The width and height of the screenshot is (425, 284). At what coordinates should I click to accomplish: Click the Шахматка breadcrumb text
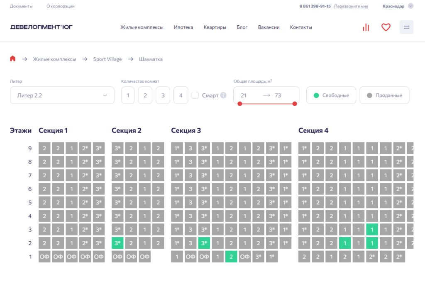click(x=151, y=59)
